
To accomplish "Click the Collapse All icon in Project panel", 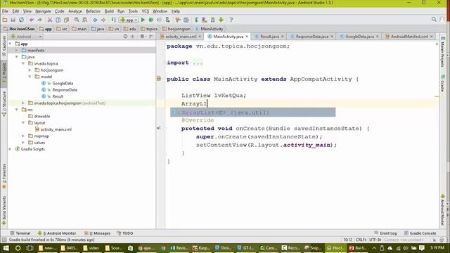I will tap(133, 37).
